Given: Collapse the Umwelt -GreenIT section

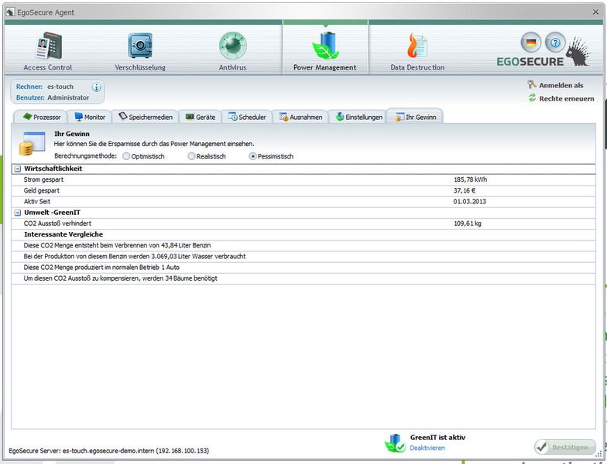Looking at the screenshot, I should pyautogui.click(x=17, y=213).
